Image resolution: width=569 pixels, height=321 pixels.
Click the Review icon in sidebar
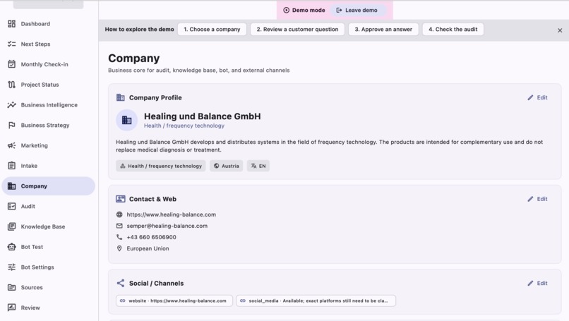(11, 308)
